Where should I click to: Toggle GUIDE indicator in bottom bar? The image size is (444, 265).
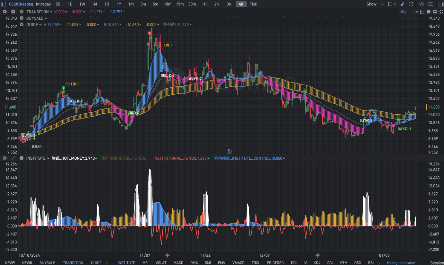point(96,263)
